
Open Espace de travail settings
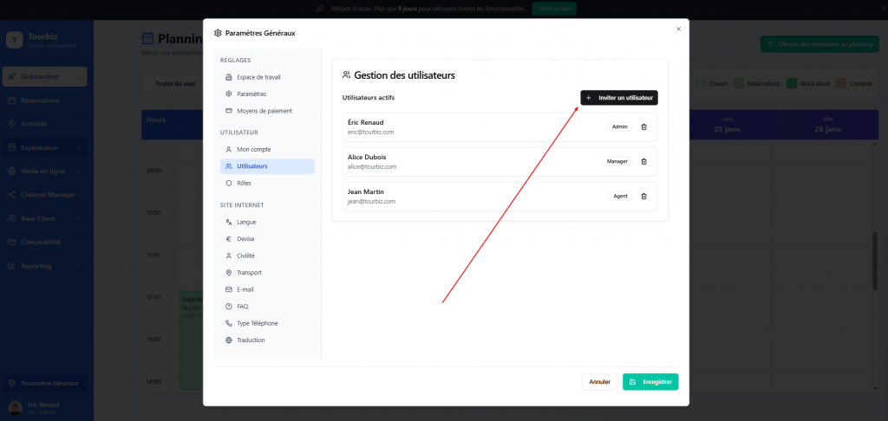pos(258,77)
